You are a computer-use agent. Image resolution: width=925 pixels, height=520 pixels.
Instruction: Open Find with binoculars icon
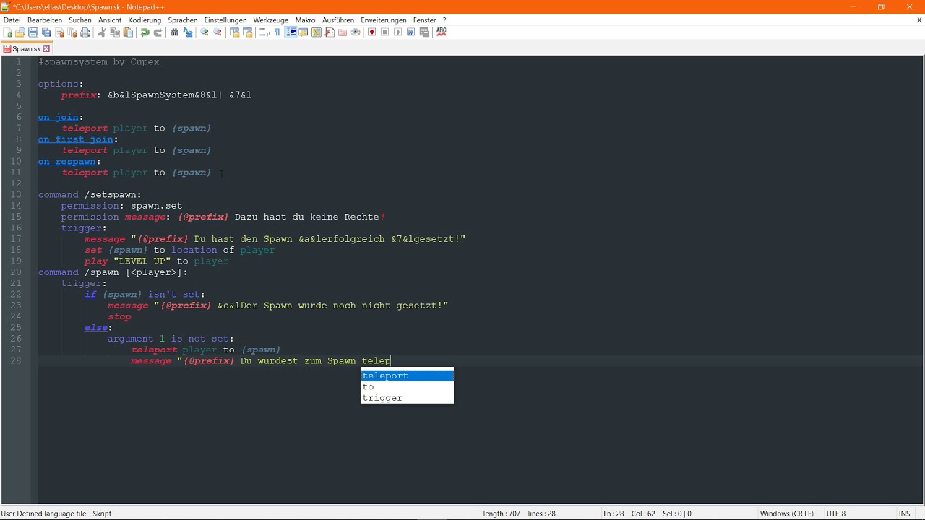[x=174, y=32]
